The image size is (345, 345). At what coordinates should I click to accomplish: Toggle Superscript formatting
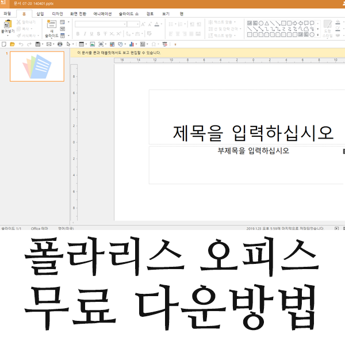point(119,34)
